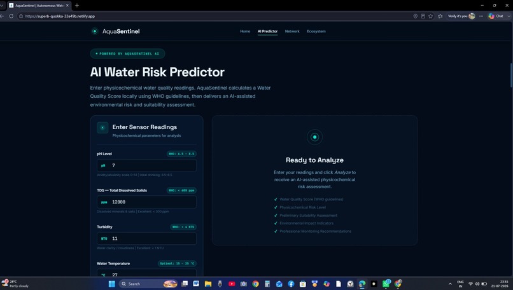Screen dimensions: 513x290
Task: Open Microsoft Edge from taskbar
Action: 362,284
